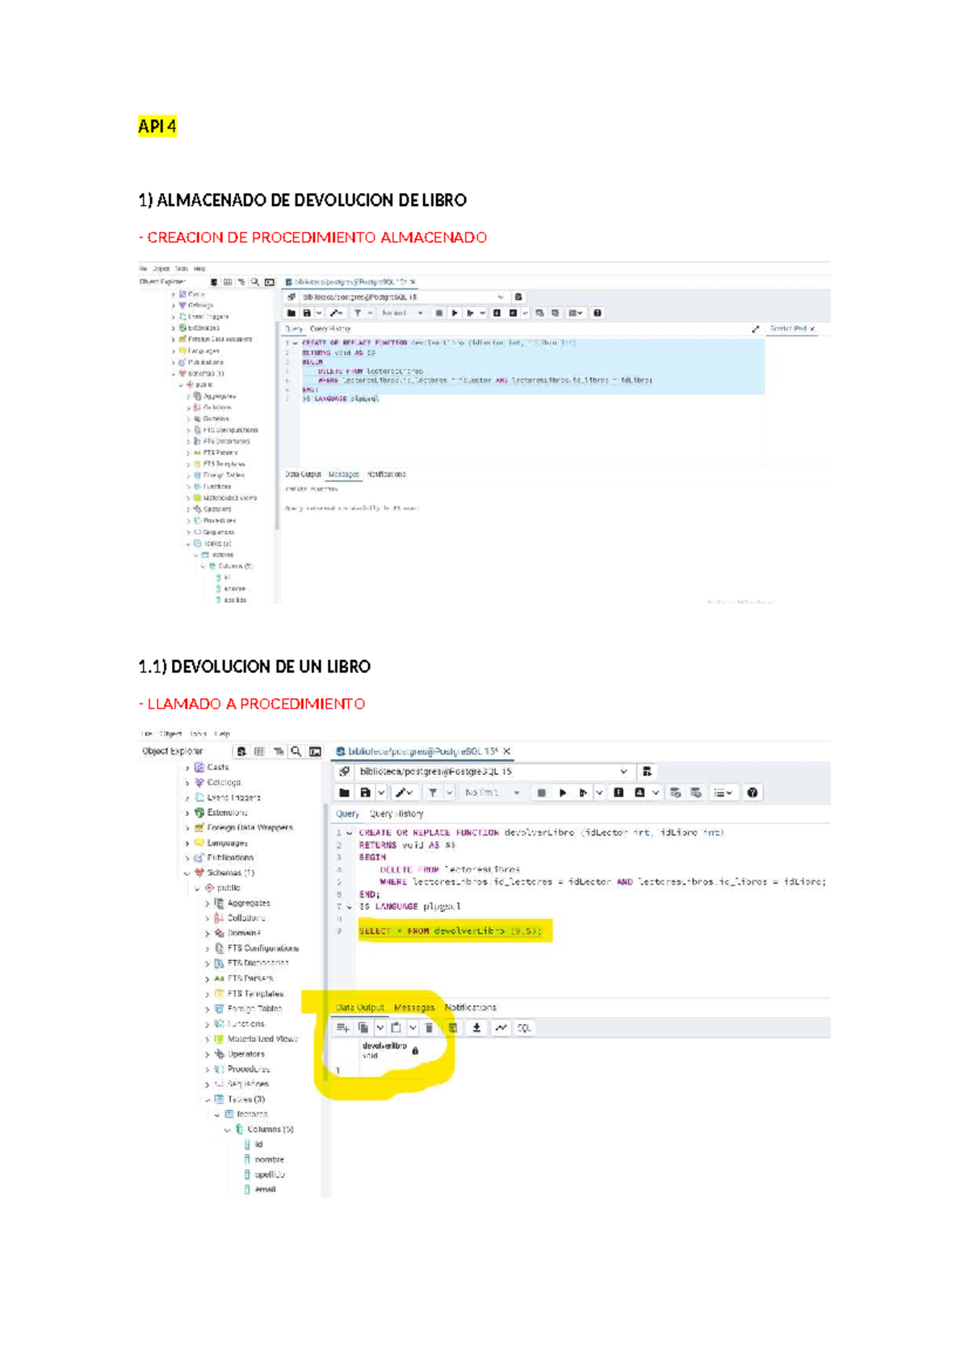
Task: Switch to Notifications tab in second pgAdmin
Action: pyautogui.click(x=471, y=1007)
